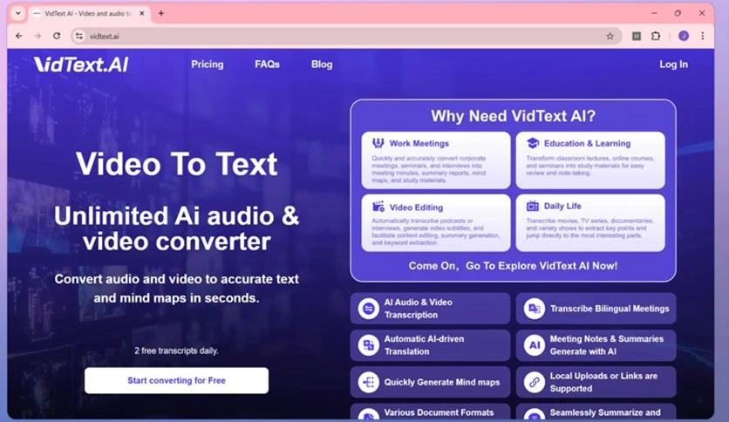The image size is (729, 422).
Task: Open a new browser tab
Action: [161, 13]
